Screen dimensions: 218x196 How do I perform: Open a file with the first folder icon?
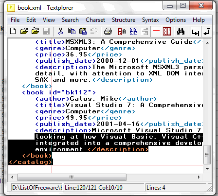(x=24, y=31)
